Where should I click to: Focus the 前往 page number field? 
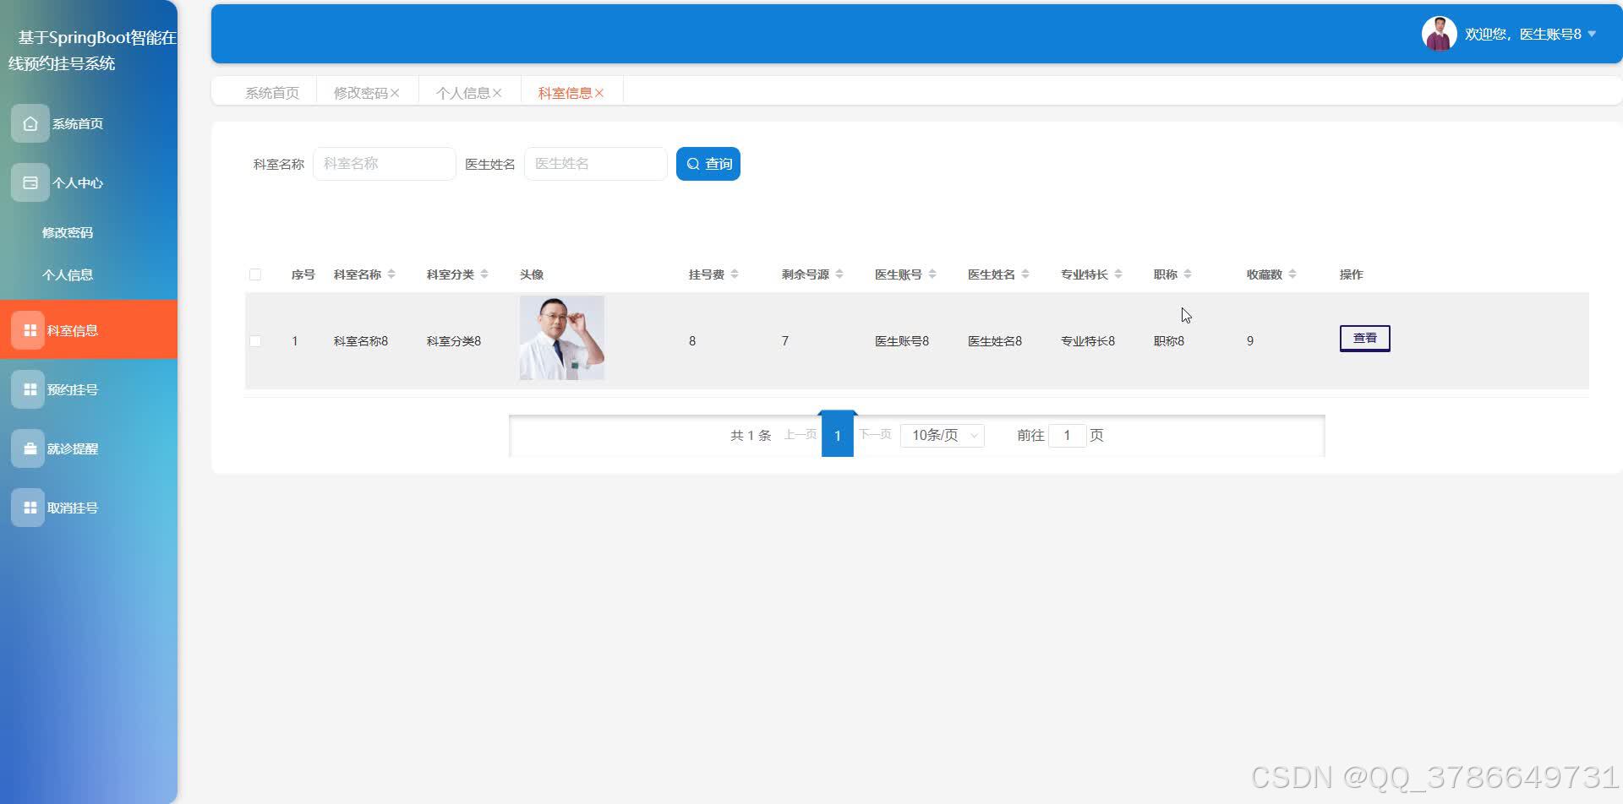1067,435
